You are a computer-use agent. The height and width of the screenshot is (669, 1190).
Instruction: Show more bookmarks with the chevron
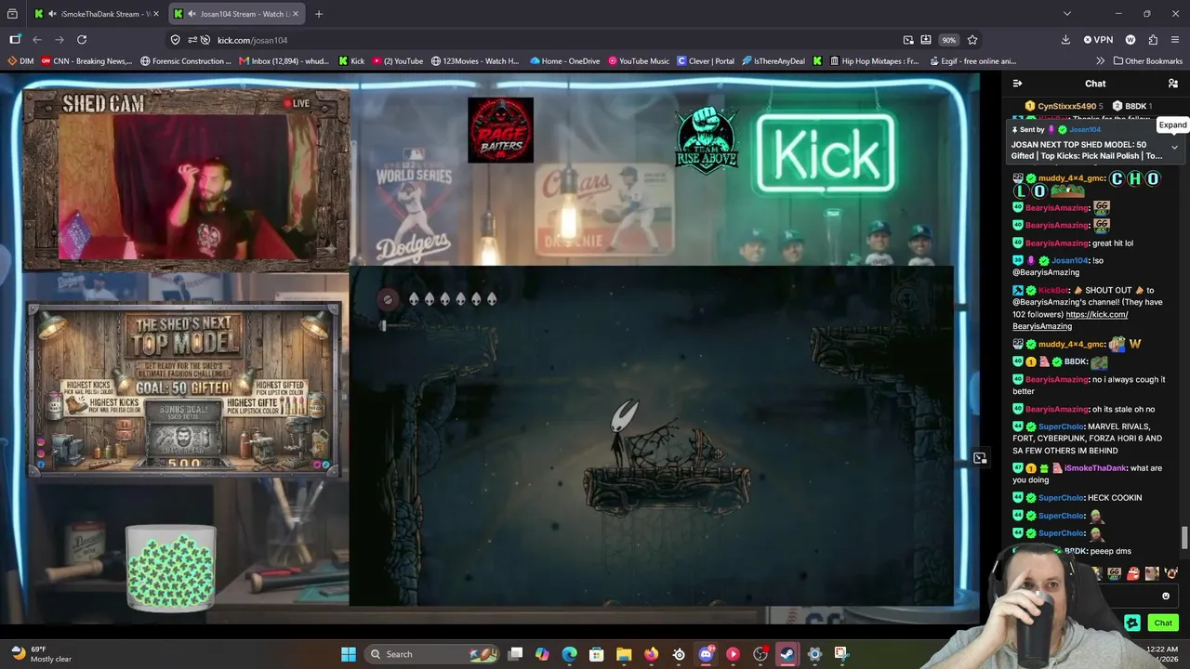(x=1100, y=61)
